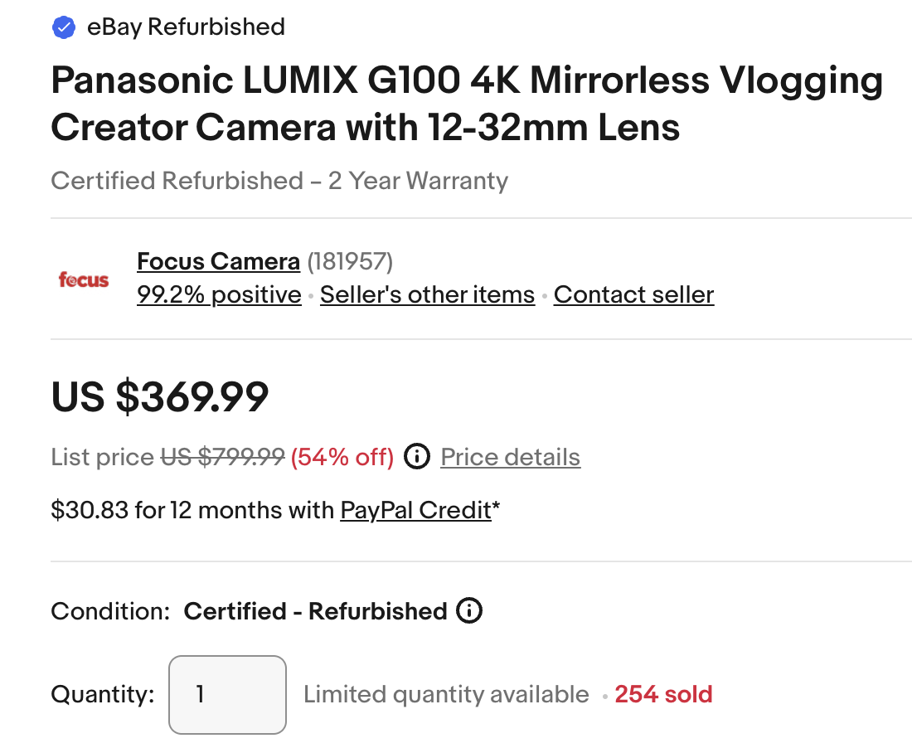912x748 pixels.
Task: Open the price details info icon
Action: pos(417,456)
